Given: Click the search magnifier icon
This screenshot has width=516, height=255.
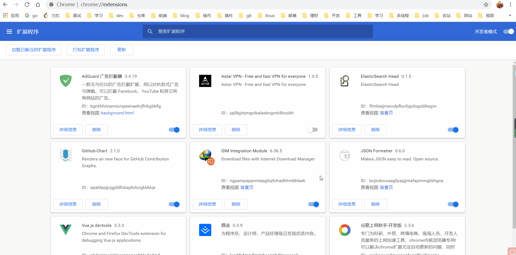Looking at the screenshot, I should coord(150,31).
